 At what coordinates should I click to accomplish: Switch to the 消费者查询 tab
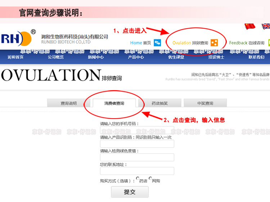[x=114, y=103]
